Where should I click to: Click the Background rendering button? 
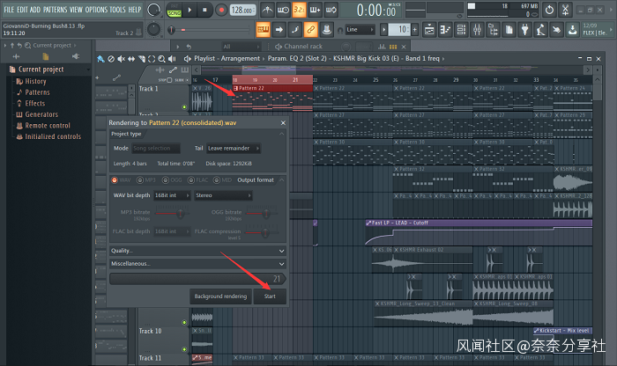[x=220, y=296]
